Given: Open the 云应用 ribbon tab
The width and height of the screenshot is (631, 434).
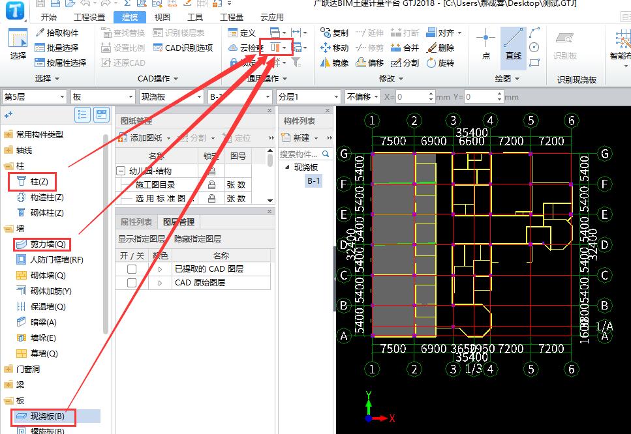Looking at the screenshot, I should pos(272,18).
